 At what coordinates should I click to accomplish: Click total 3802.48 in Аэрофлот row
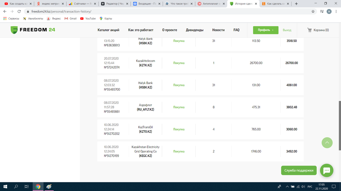(292, 107)
